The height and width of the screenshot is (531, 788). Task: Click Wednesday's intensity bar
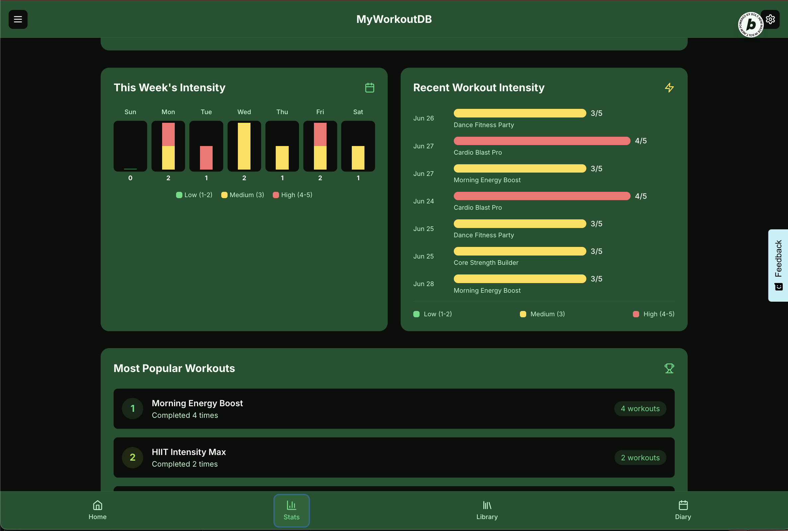click(244, 146)
